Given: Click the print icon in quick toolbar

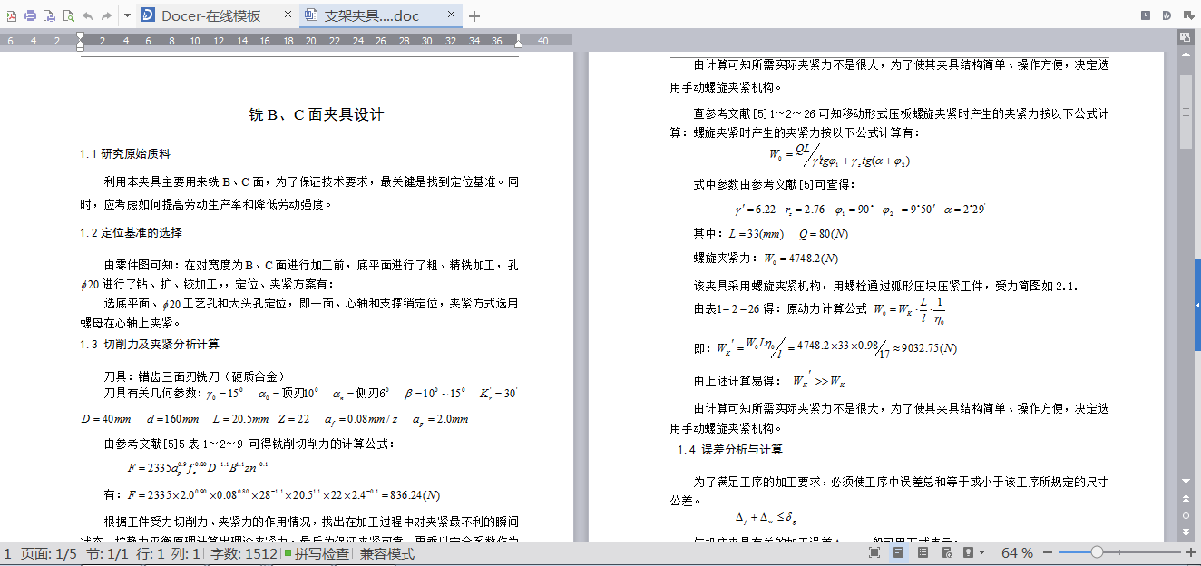Looking at the screenshot, I should pos(30,15).
